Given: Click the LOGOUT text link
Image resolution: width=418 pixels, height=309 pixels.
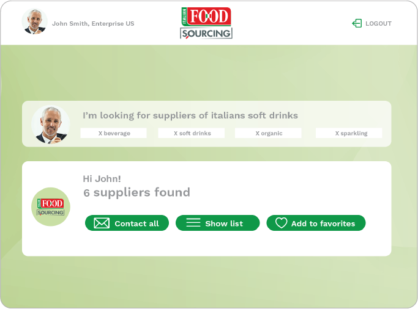Looking at the screenshot, I should (379, 24).
